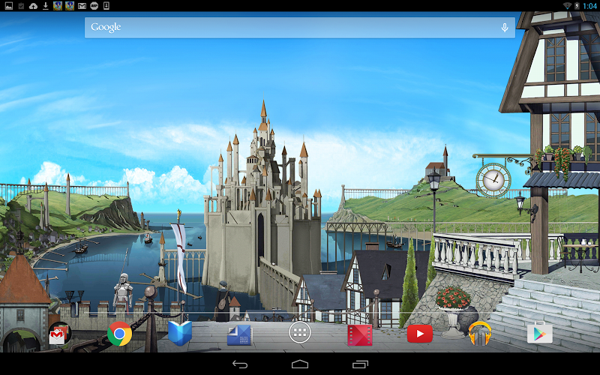
Task: Tap the 1:04 clock in status bar
Action: [x=589, y=6]
